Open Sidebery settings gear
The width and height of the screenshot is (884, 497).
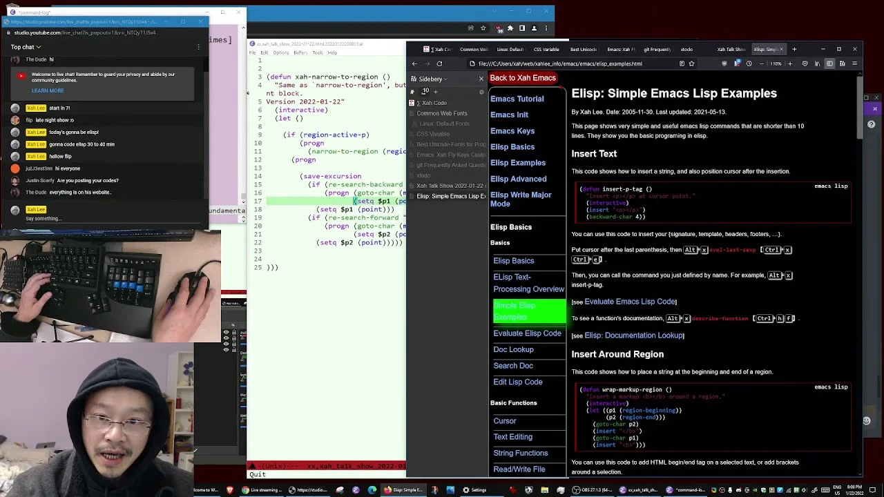[x=481, y=92]
